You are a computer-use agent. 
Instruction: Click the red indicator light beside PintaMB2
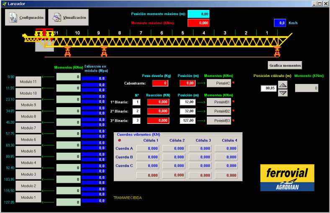click(x=233, y=111)
